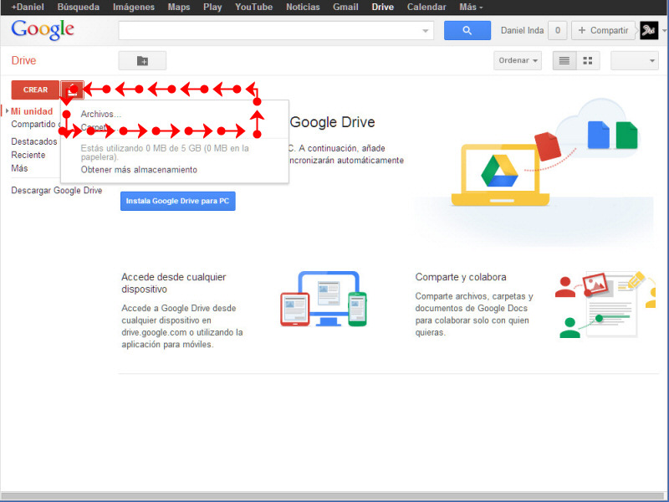669x502 pixels.
Task: Click the Google logo
Action: tap(43, 30)
